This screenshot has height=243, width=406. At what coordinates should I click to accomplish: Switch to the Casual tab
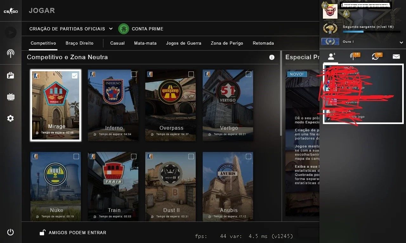117,43
